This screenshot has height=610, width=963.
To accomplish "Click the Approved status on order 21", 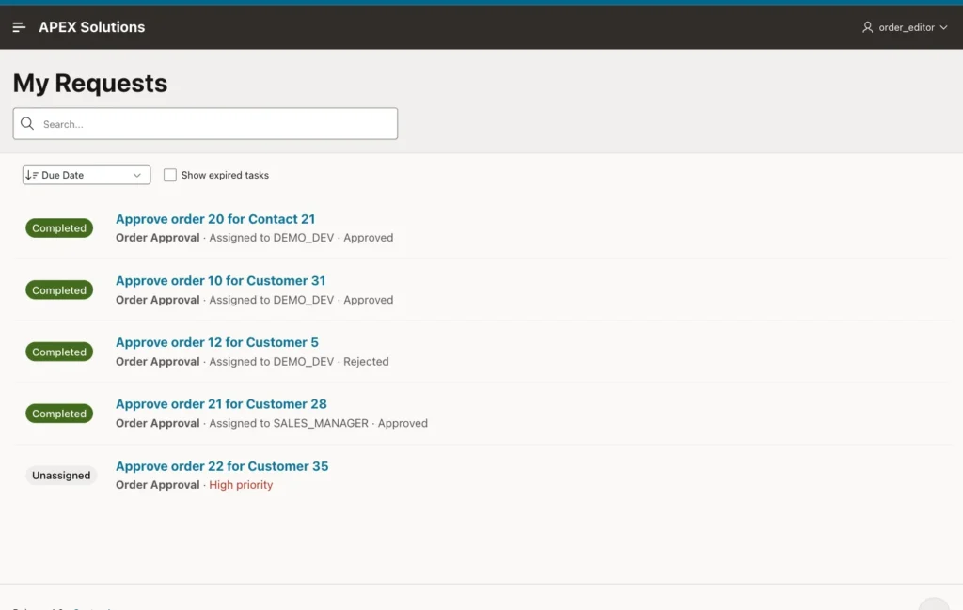I will tap(403, 423).
